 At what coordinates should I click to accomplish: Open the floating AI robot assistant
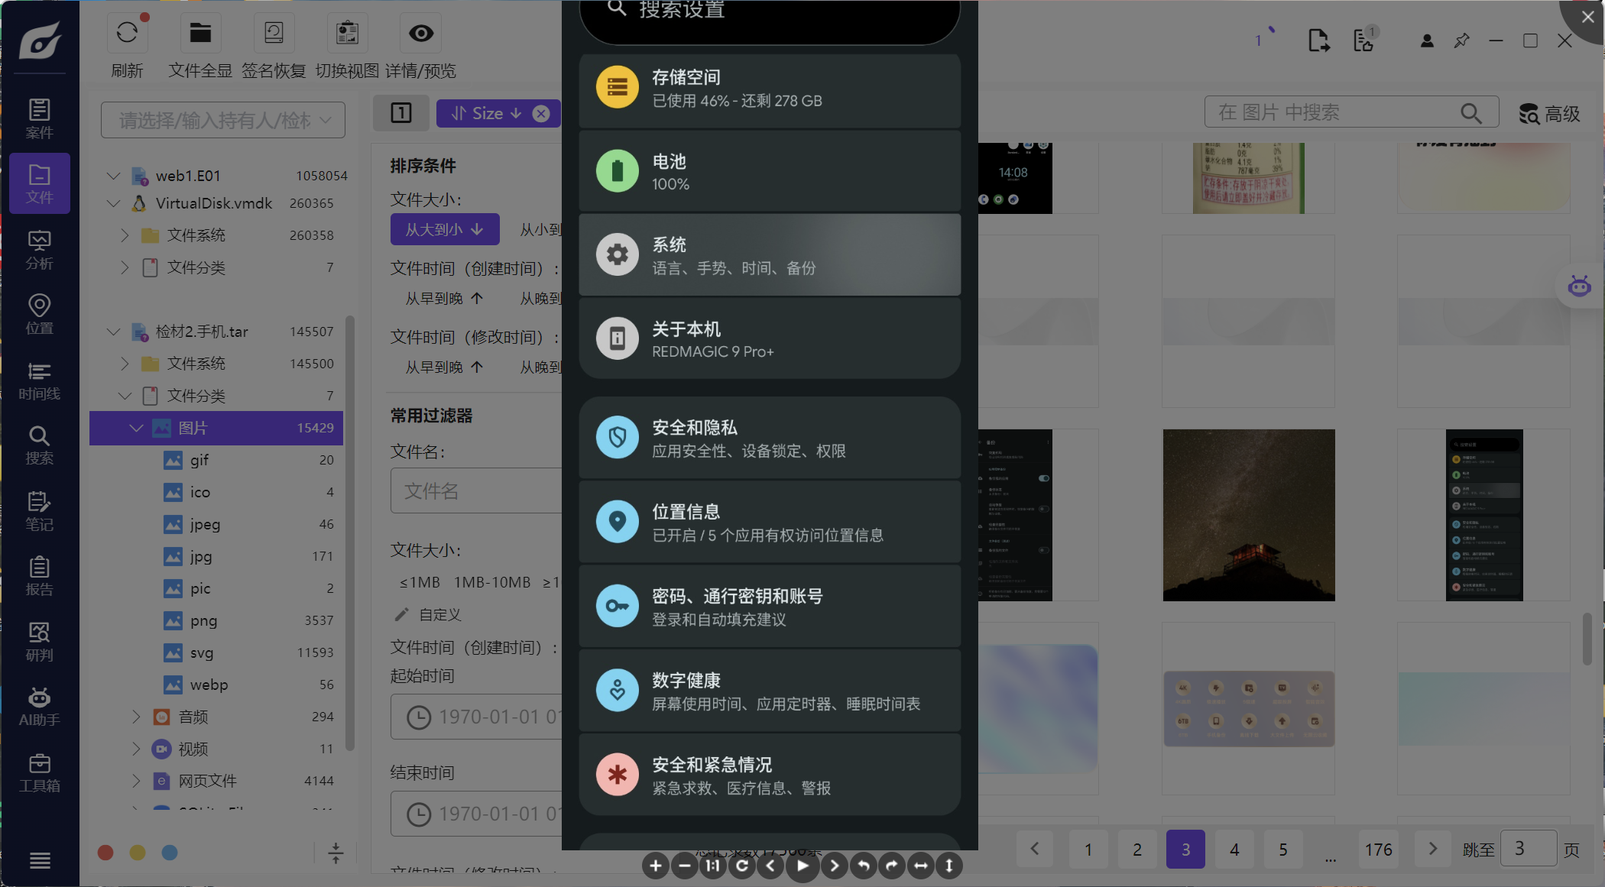(1580, 286)
